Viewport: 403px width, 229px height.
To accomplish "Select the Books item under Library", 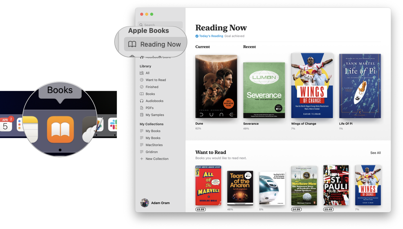I will (x=151, y=94).
